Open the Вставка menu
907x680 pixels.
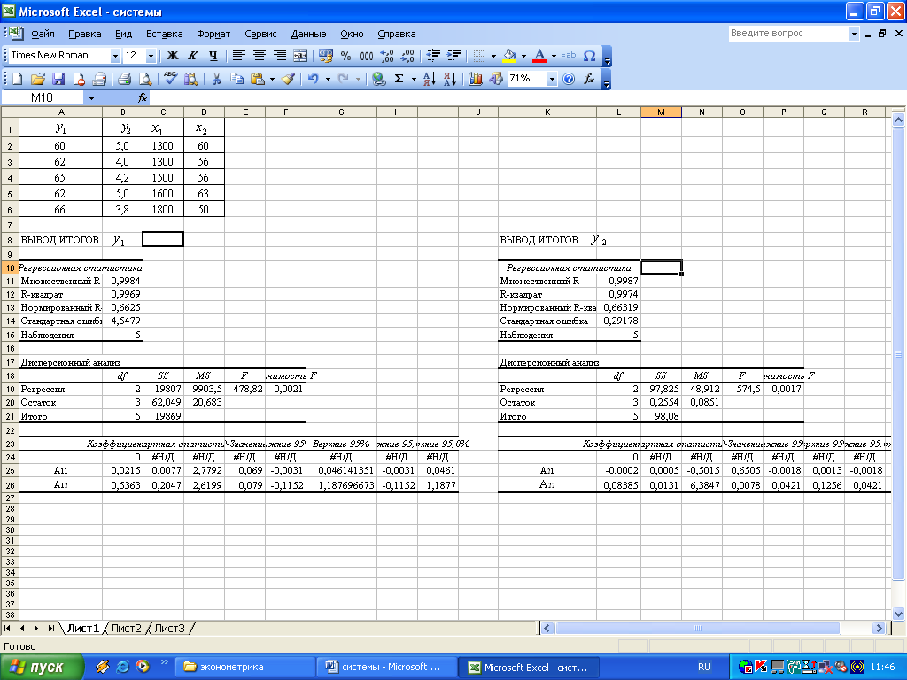164,34
